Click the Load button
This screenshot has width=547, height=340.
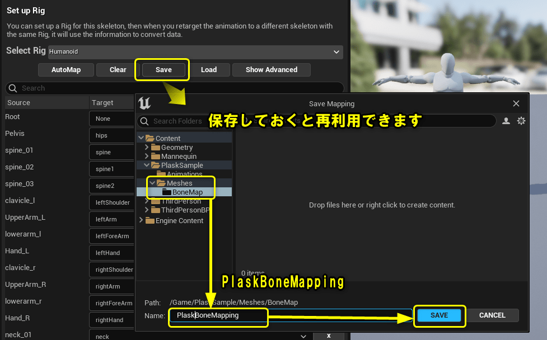[x=209, y=70]
